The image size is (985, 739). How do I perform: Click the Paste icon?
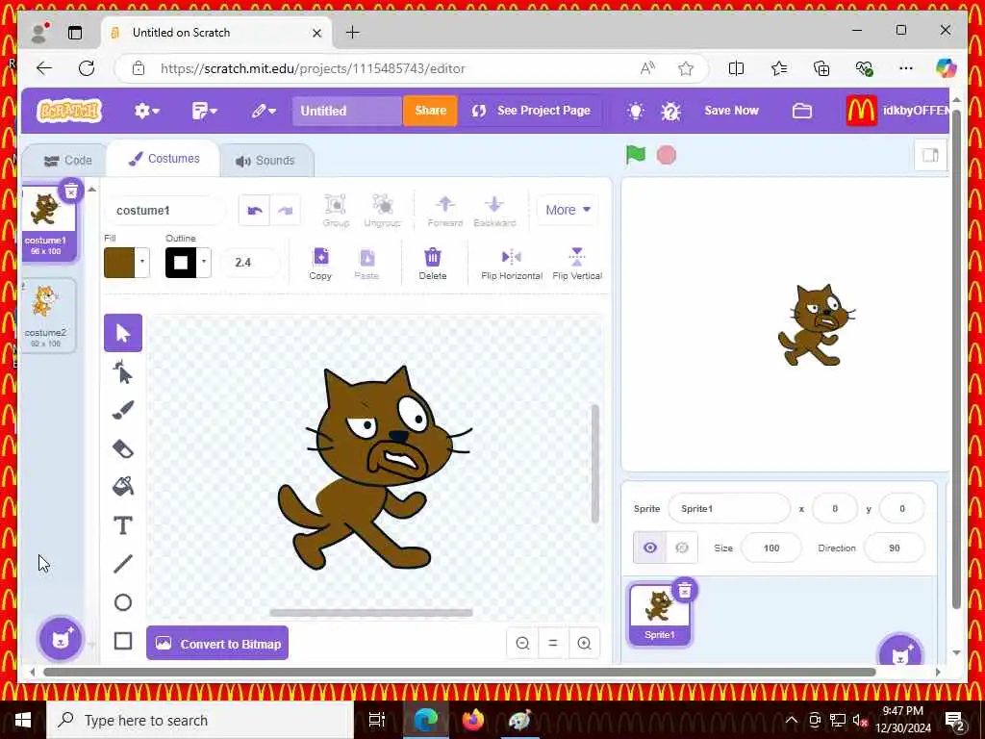(x=366, y=264)
